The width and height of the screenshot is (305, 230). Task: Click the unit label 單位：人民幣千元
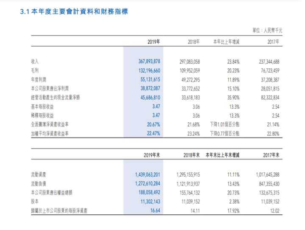(x=267, y=31)
